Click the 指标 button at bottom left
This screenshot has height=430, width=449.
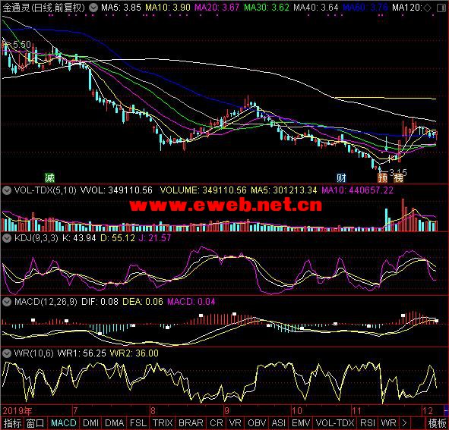click(12, 423)
